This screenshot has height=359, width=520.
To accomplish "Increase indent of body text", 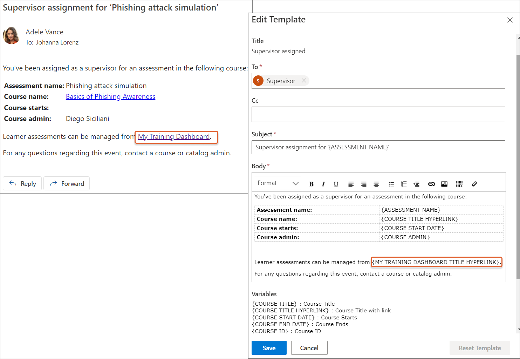I will tap(416, 184).
